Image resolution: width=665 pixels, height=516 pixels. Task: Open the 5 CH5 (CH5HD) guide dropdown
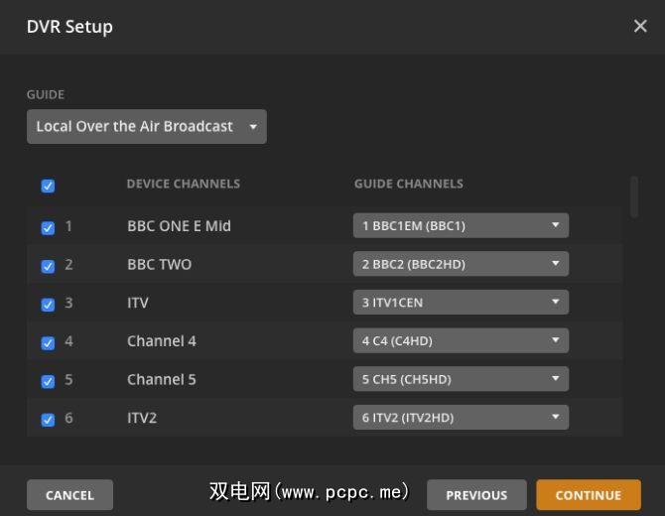[x=461, y=379]
